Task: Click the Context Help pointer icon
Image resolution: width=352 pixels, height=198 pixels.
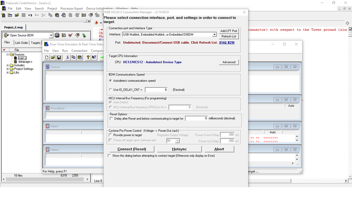Action: click(x=94, y=57)
